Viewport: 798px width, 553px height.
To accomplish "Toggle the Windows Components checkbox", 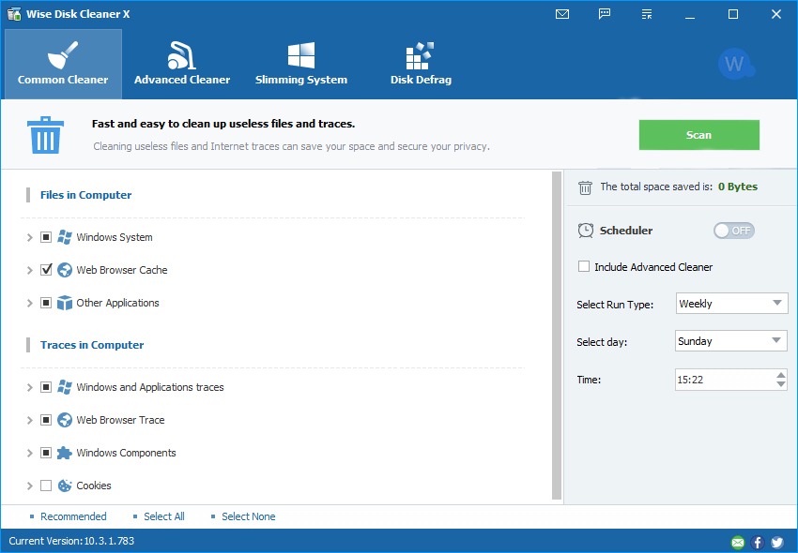I will click(x=46, y=453).
